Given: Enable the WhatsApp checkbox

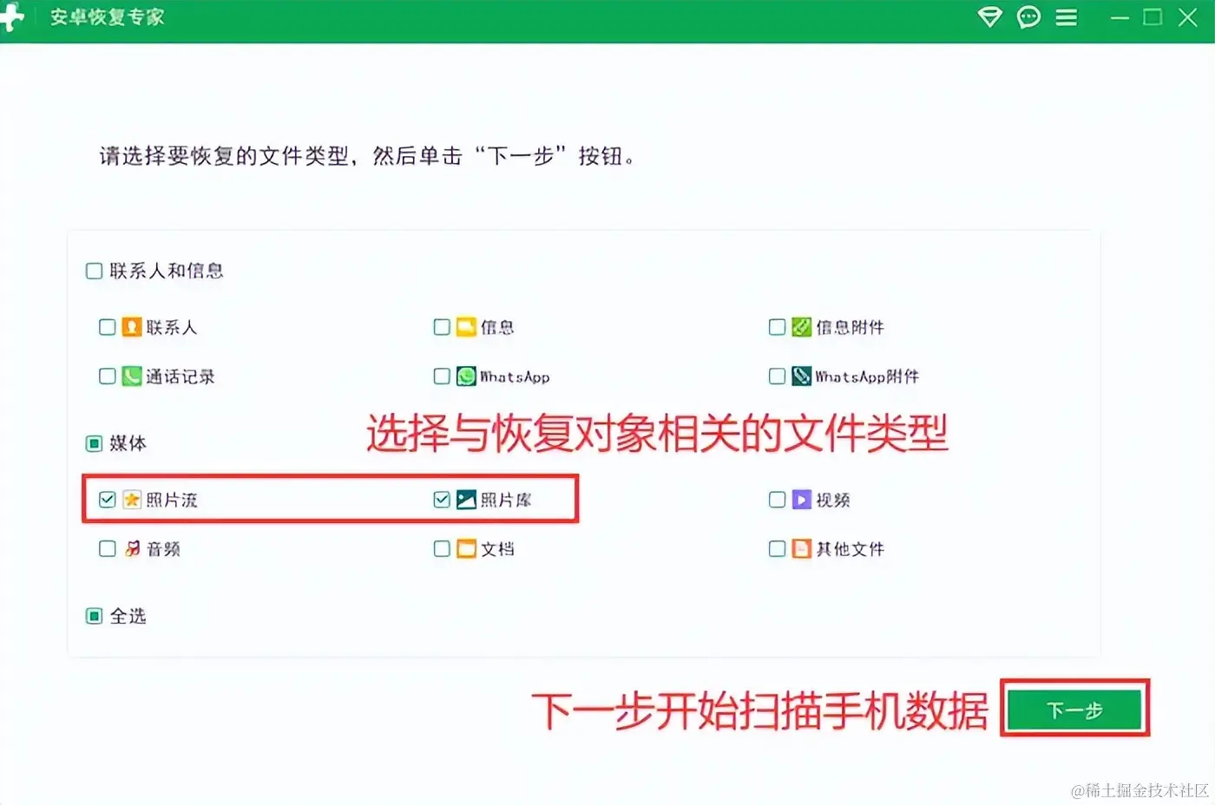Looking at the screenshot, I should (x=442, y=376).
